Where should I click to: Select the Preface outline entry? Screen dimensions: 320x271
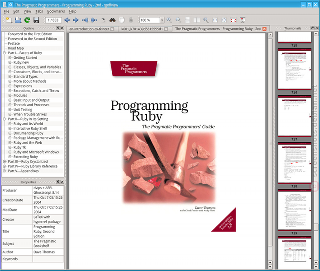tap(14, 43)
